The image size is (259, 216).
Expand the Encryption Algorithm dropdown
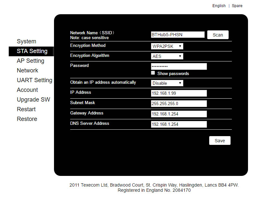click(167, 56)
